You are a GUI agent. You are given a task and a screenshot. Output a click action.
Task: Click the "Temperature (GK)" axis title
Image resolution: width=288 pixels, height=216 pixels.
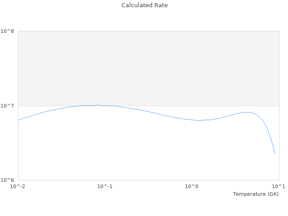[x=256, y=194]
